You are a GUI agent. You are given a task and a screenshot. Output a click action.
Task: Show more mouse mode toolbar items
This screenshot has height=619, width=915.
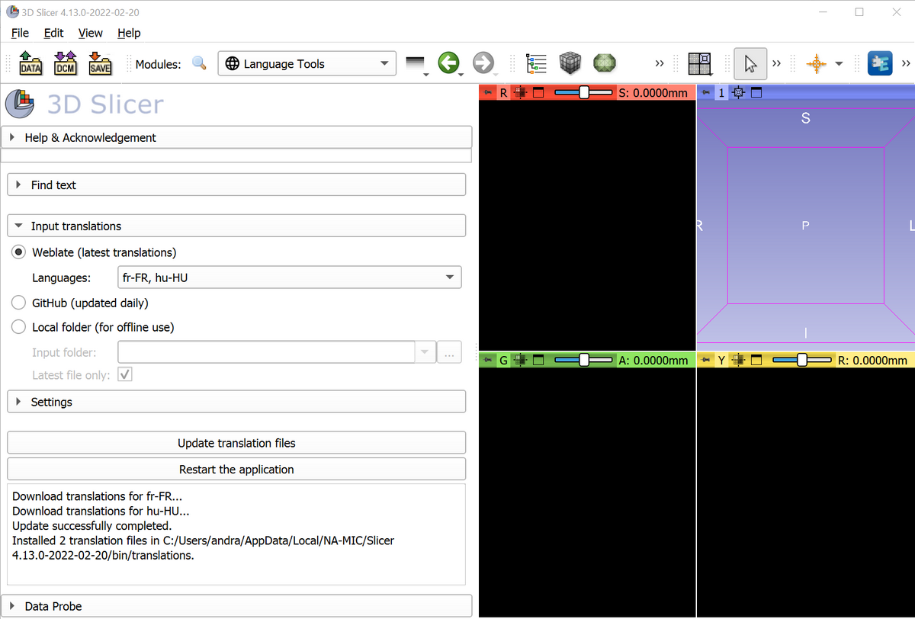(776, 63)
